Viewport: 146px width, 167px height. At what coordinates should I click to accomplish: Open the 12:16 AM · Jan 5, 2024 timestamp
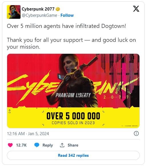[x=28, y=133]
